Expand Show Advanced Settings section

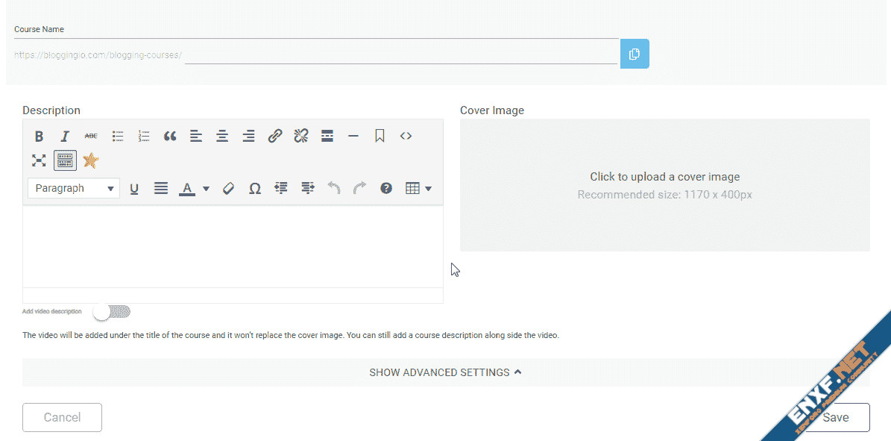(x=445, y=372)
